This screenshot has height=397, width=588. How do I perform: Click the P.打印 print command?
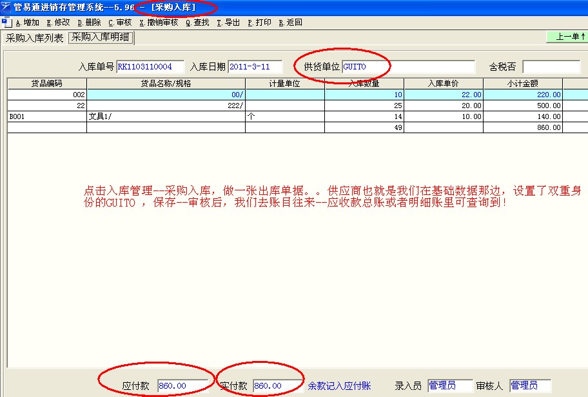pyautogui.click(x=259, y=23)
